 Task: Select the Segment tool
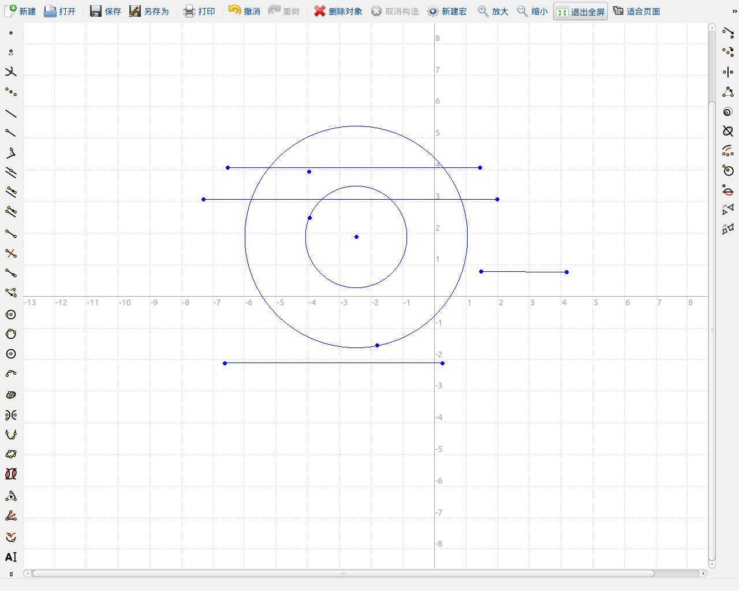click(10, 234)
